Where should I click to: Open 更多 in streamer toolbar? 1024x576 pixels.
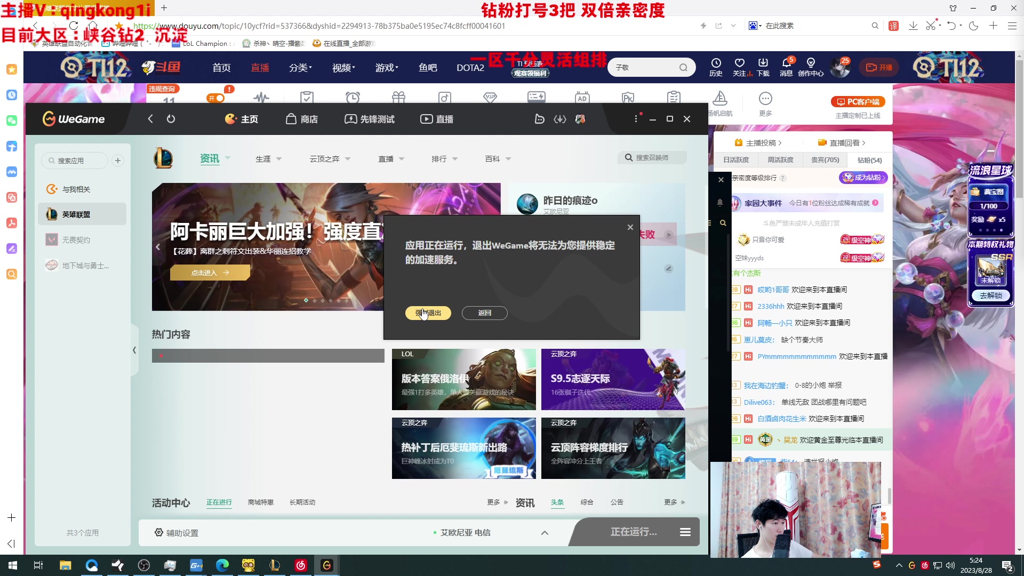click(765, 104)
